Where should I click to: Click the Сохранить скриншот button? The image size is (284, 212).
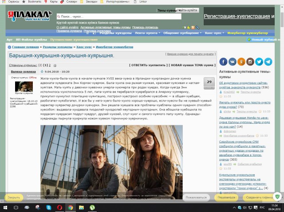259,197
